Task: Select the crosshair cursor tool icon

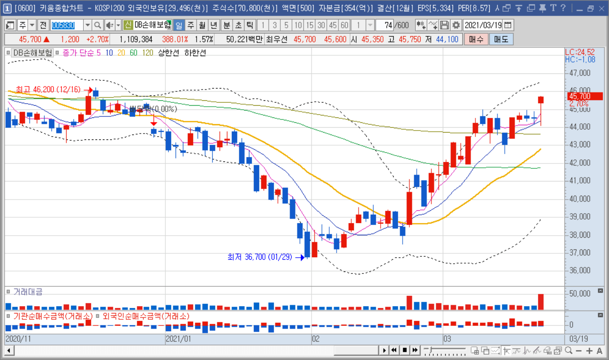Action: pos(507,351)
